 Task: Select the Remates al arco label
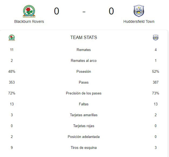tap(84, 61)
